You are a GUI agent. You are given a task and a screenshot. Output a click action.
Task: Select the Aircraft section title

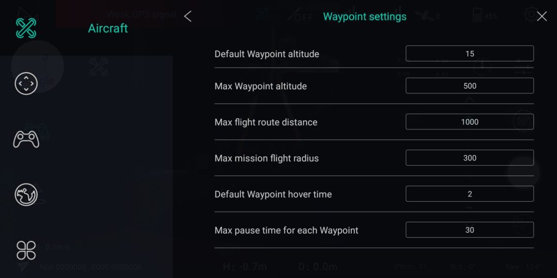[107, 28]
